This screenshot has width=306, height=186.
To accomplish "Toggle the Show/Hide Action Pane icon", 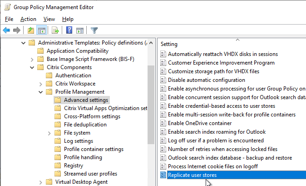I will pos(80,30).
